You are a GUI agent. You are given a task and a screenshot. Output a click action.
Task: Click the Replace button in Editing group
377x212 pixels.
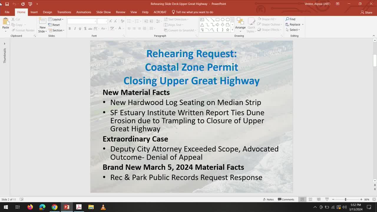click(x=293, y=25)
